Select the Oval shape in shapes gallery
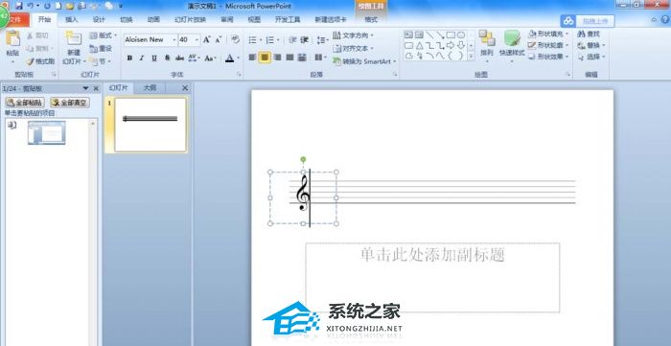 click(x=461, y=35)
